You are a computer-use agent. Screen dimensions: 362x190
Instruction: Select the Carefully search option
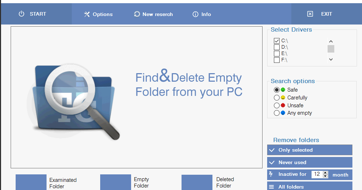(x=277, y=98)
